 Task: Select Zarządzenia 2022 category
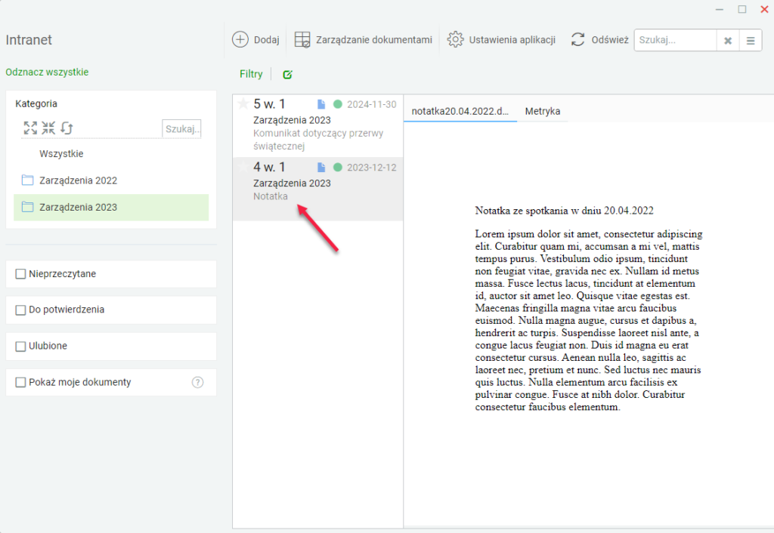pos(78,180)
